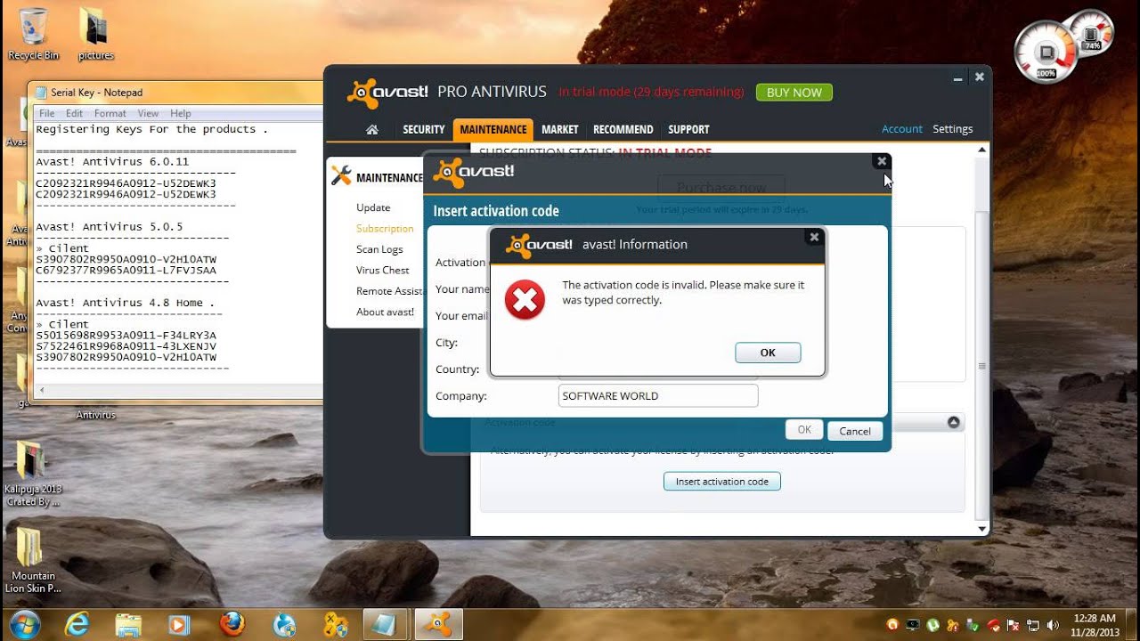Click key S7522461R9968A0911-43LXENJV in Notepad
Screen dimensions: 1140x641
tap(126, 345)
